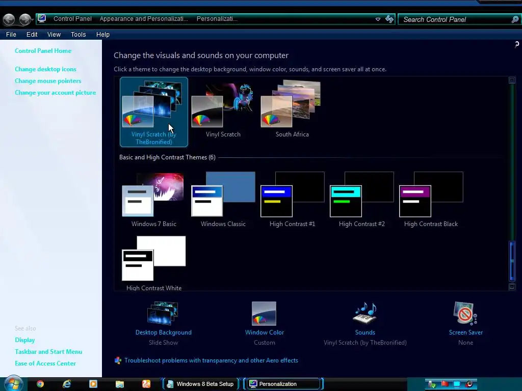Go to Control Panel Home

(x=43, y=51)
